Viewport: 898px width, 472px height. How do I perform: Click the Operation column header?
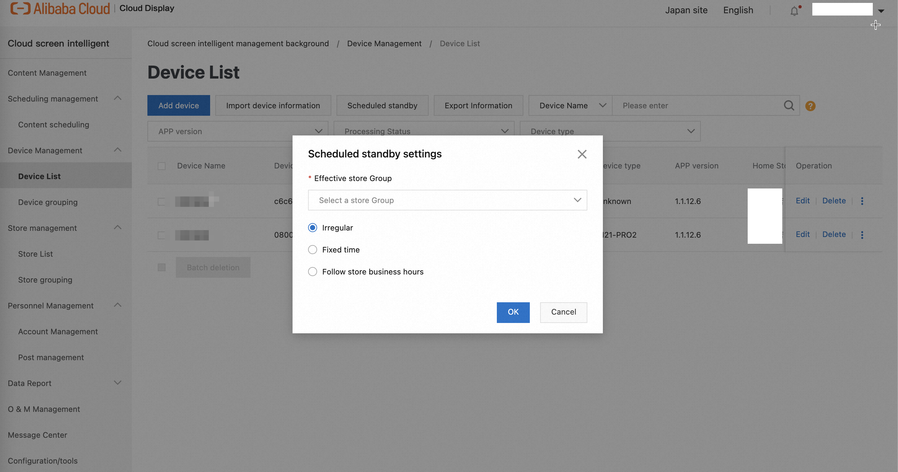coord(814,166)
